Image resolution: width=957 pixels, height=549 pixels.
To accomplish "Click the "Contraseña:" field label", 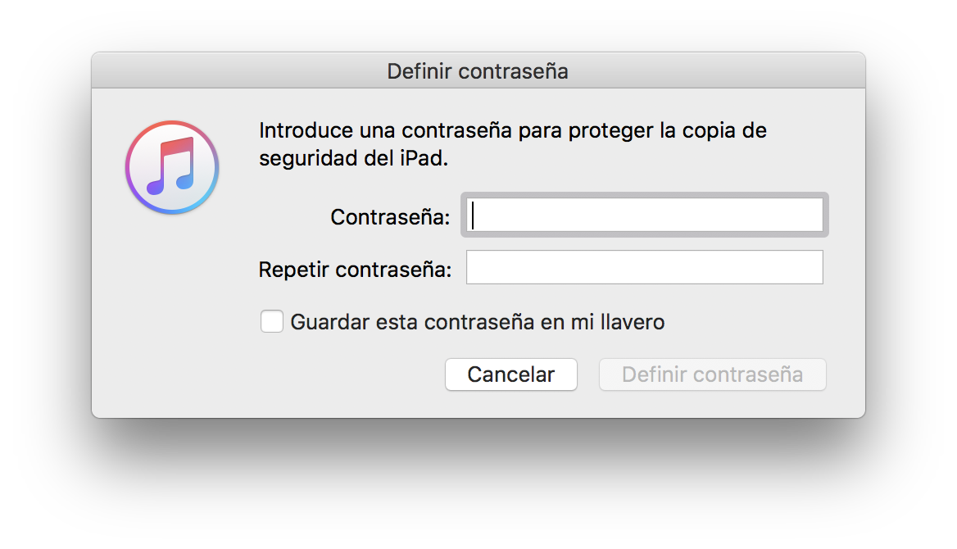I will pyautogui.click(x=390, y=217).
